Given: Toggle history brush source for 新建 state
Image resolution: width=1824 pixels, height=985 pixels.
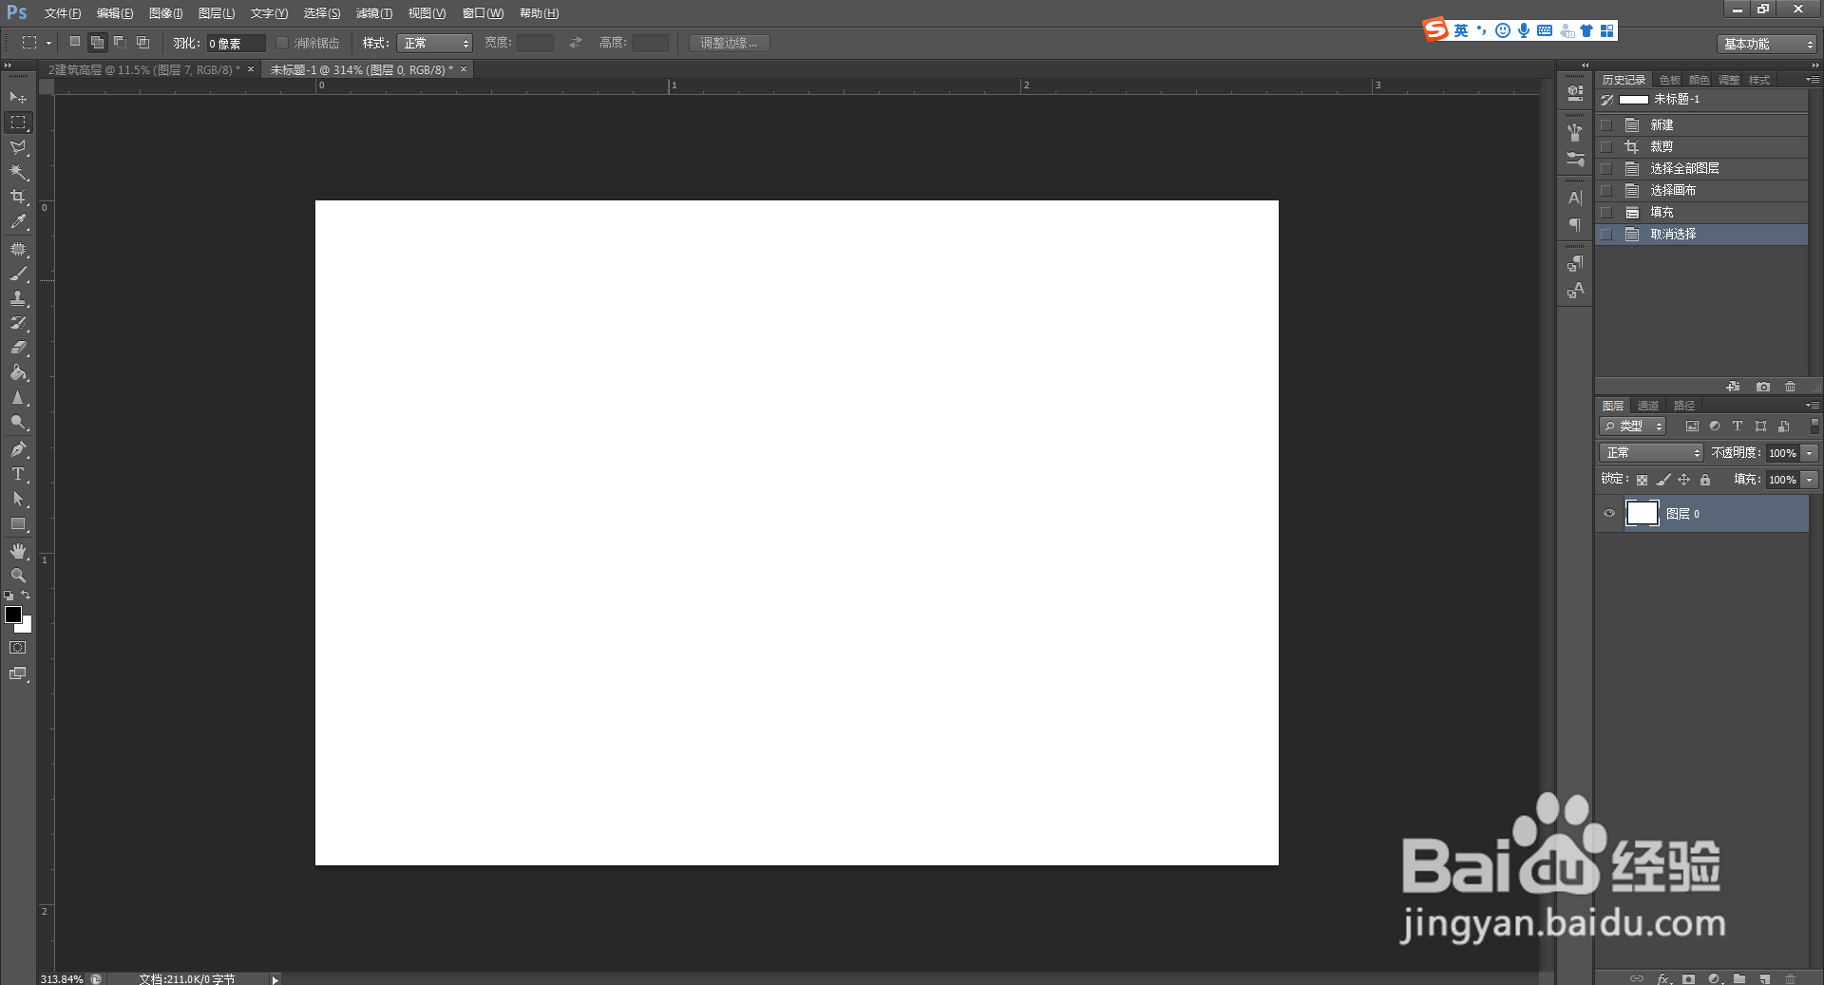Looking at the screenshot, I should click(x=1606, y=124).
